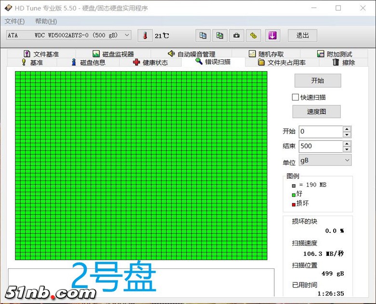376x304 pixels.
Task: Open the 文件(F) menu
Action: click(14, 21)
